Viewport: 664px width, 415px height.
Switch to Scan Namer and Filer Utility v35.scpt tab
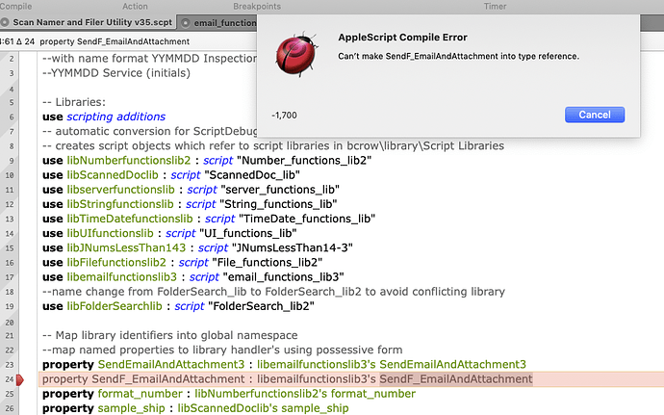pos(92,22)
